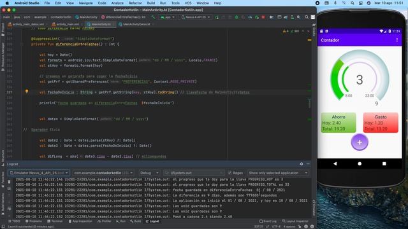This screenshot has width=408, height=229.
Task: Open the Navigate menu
Action: (85, 3)
